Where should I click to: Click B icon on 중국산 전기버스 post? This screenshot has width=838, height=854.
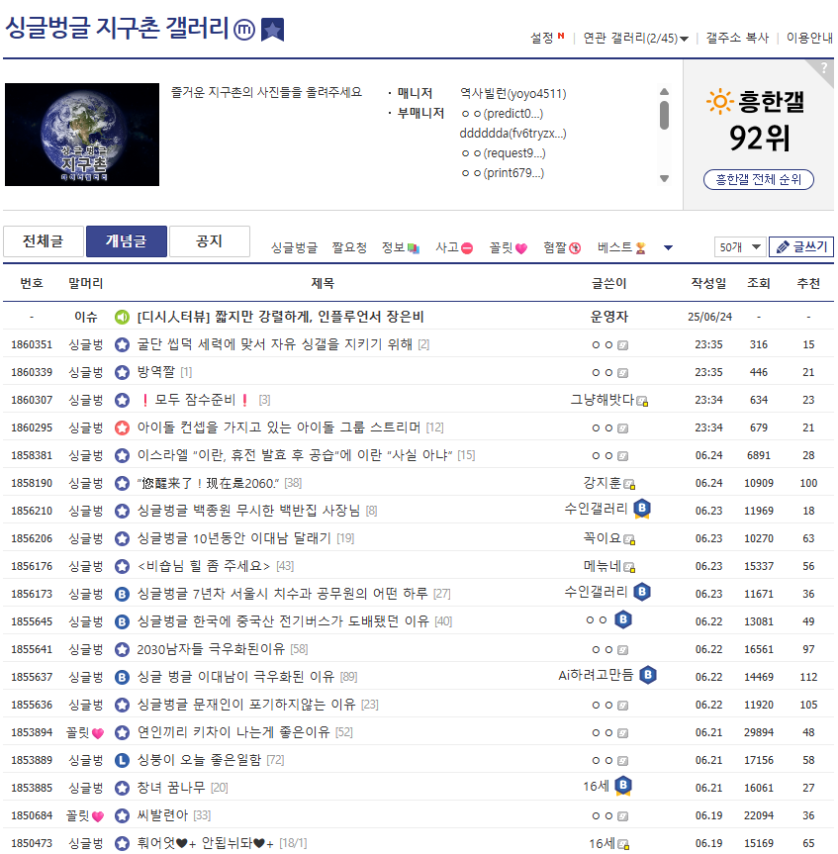point(122,622)
